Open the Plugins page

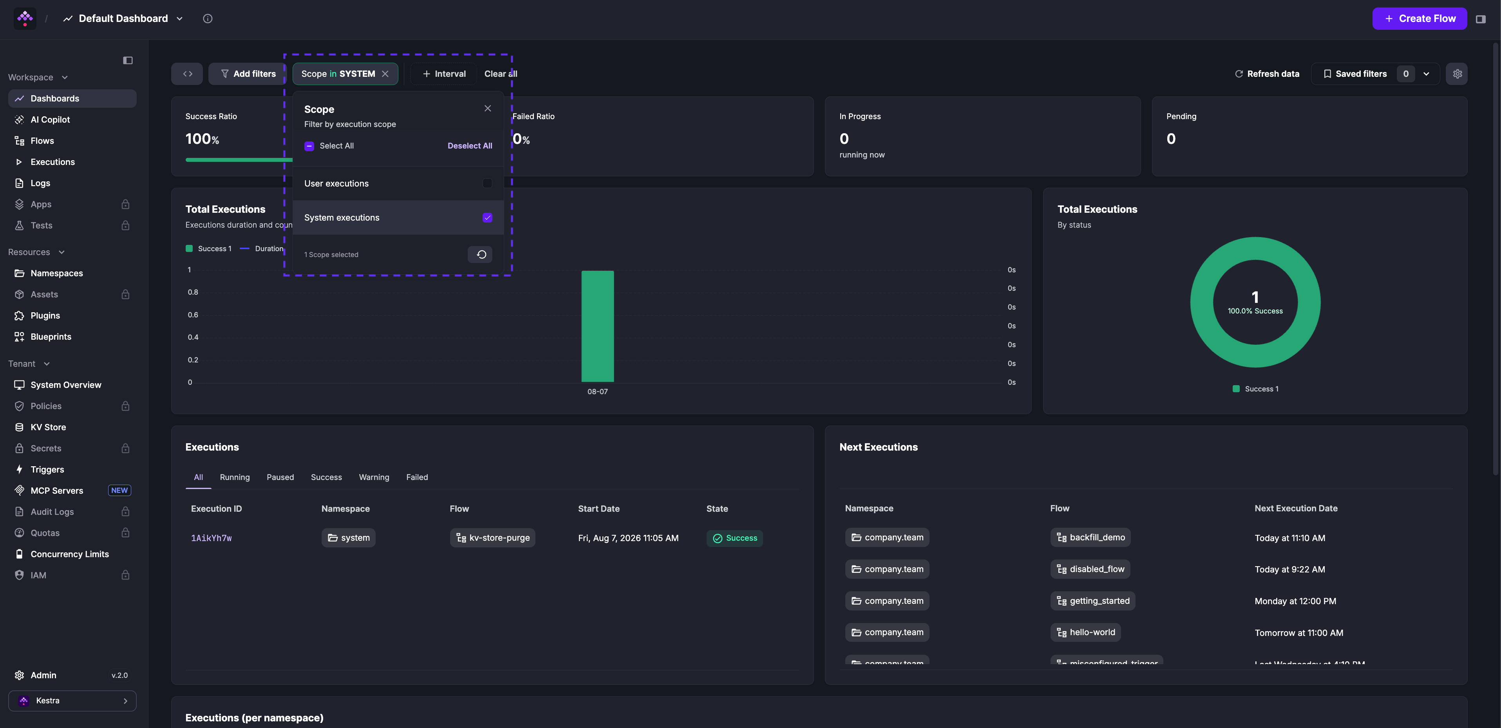click(x=72, y=315)
